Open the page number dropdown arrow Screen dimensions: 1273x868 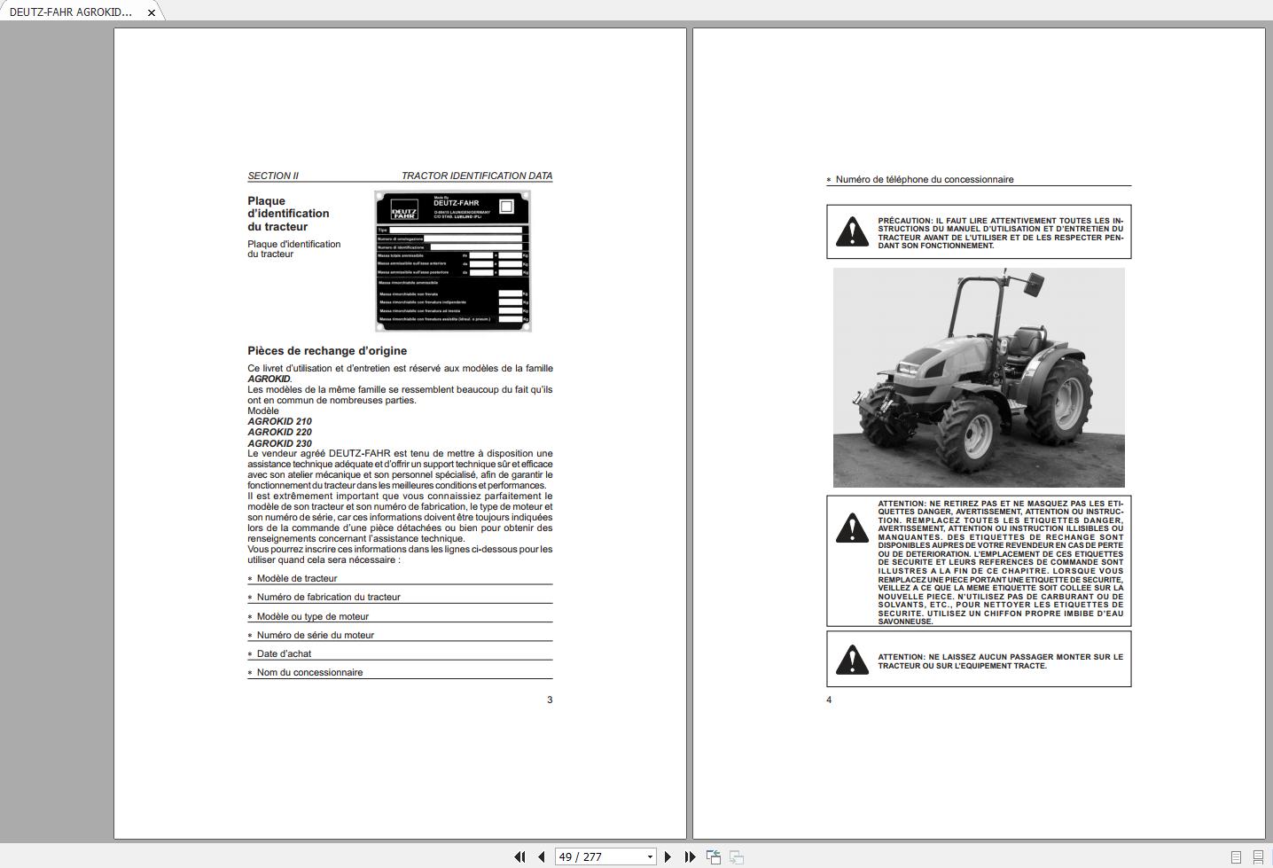[x=650, y=856]
